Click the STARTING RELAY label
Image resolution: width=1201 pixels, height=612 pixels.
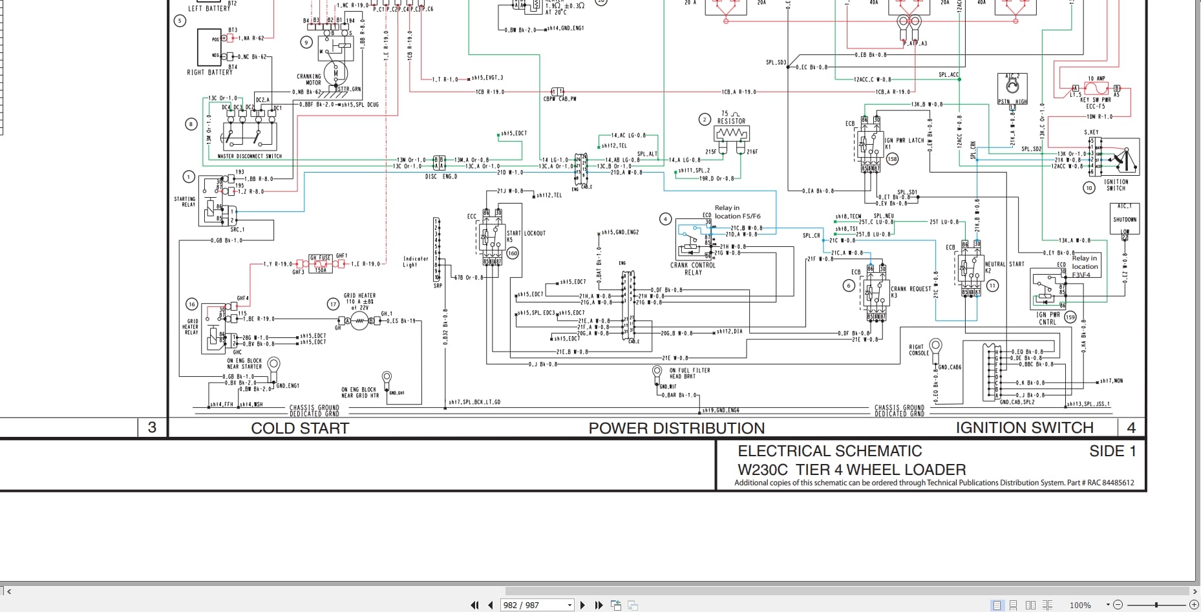[184, 202]
